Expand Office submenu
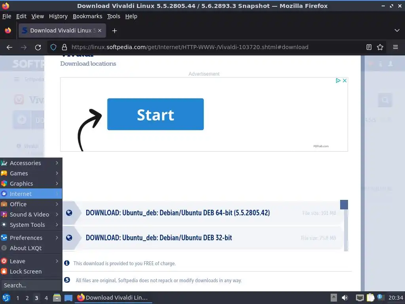The height and width of the screenshot is (304, 405). point(31,204)
